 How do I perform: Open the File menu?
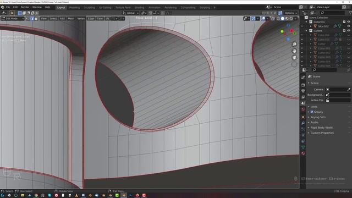point(8,7)
